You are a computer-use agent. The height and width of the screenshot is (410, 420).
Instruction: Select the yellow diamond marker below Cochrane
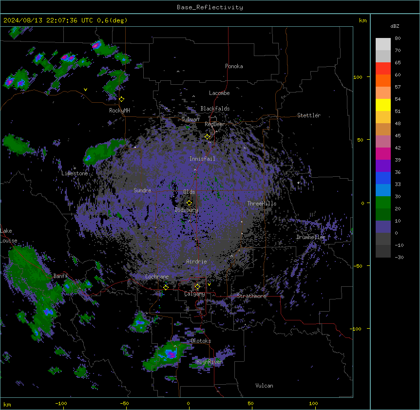click(x=166, y=287)
